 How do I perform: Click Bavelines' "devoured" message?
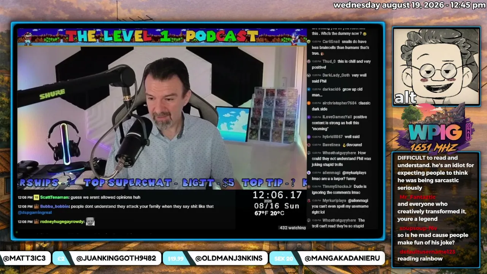(352, 145)
